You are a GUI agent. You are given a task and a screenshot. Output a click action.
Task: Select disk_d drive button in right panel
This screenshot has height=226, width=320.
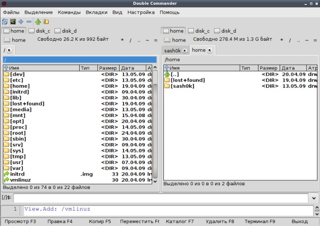pyautogui.click(x=225, y=31)
